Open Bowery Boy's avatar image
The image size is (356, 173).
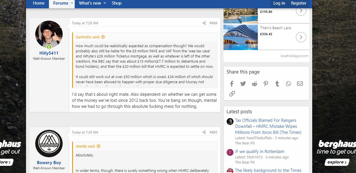click(49, 144)
